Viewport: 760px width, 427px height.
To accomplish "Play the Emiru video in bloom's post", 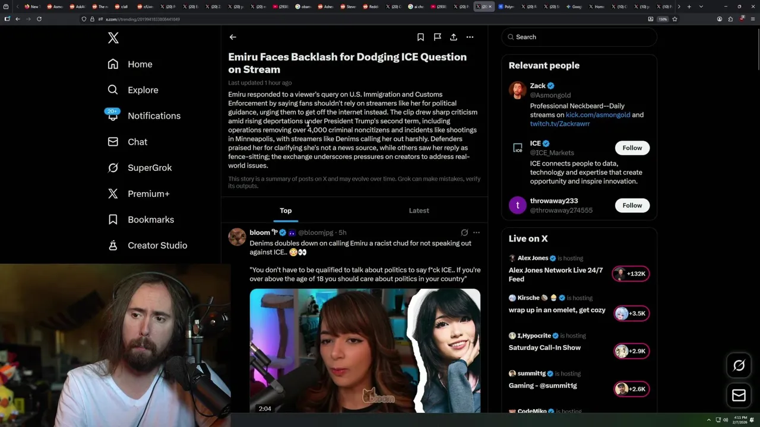I will [x=365, y=350].
